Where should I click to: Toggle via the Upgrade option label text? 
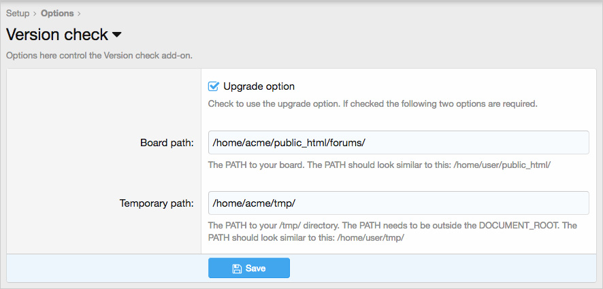pyautogui.click(x=259, y=86)
